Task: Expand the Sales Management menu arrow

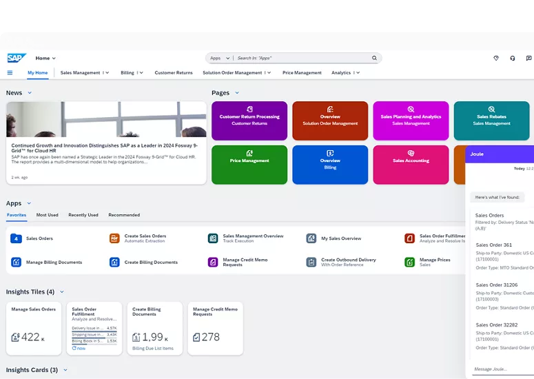Action: pyautogui.click(x=107, y=72)
